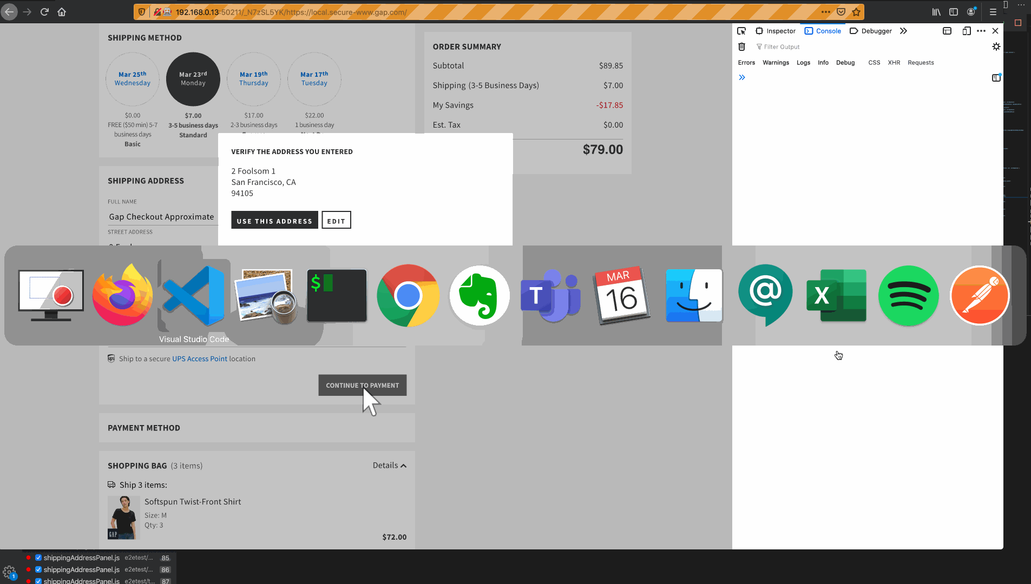
Task: Select the iframe target picker icon in DevTools
Action: click(x=947, y=31)
